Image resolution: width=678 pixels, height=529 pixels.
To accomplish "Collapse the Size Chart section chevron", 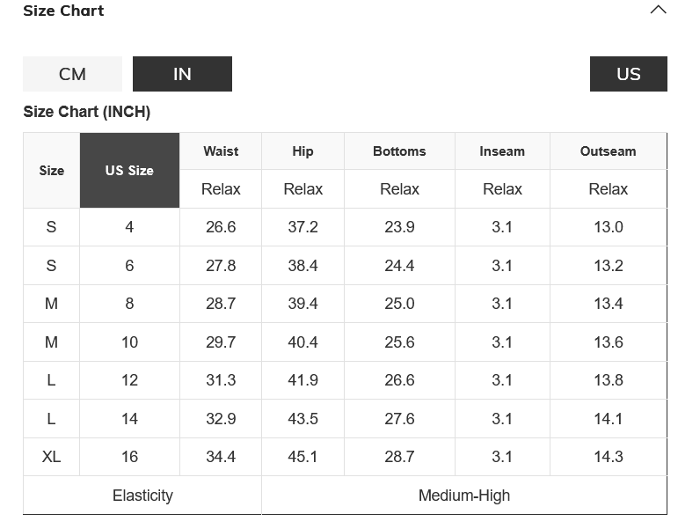I will [658, 11].
